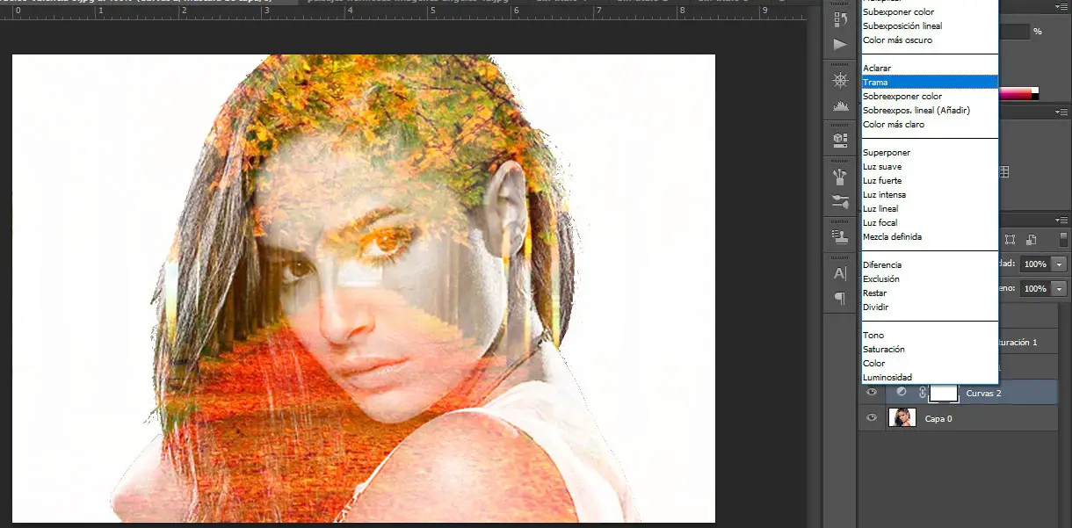Open the Brush Presets panel icon
1072x528 pixels.
tap(840, 177)
